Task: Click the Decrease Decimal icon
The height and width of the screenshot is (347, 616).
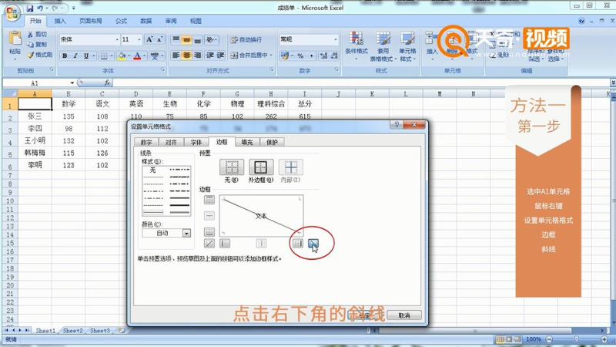Action: point(334,56)
